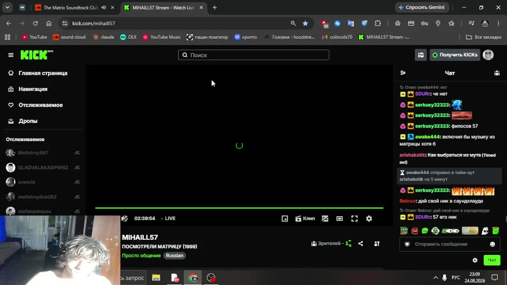Click Rekruz username in chat
This screenshot has height=285, width=507.
point(408,201)
